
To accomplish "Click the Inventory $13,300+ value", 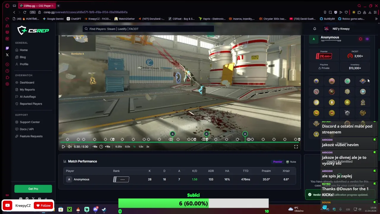I will [x=355, y=68].
